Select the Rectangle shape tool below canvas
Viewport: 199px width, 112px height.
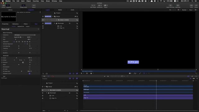pos(130,73)
